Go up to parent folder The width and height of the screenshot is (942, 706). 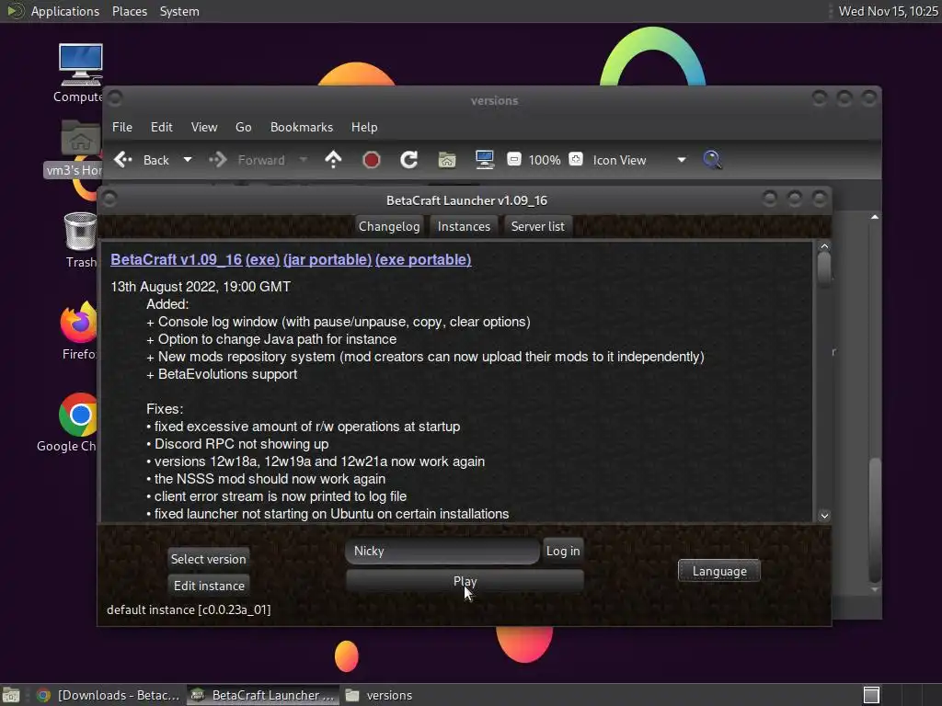(x=333, y=160)
